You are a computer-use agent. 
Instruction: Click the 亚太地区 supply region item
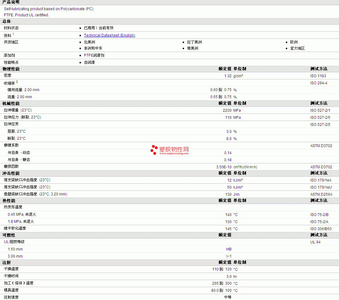point(297,48)
